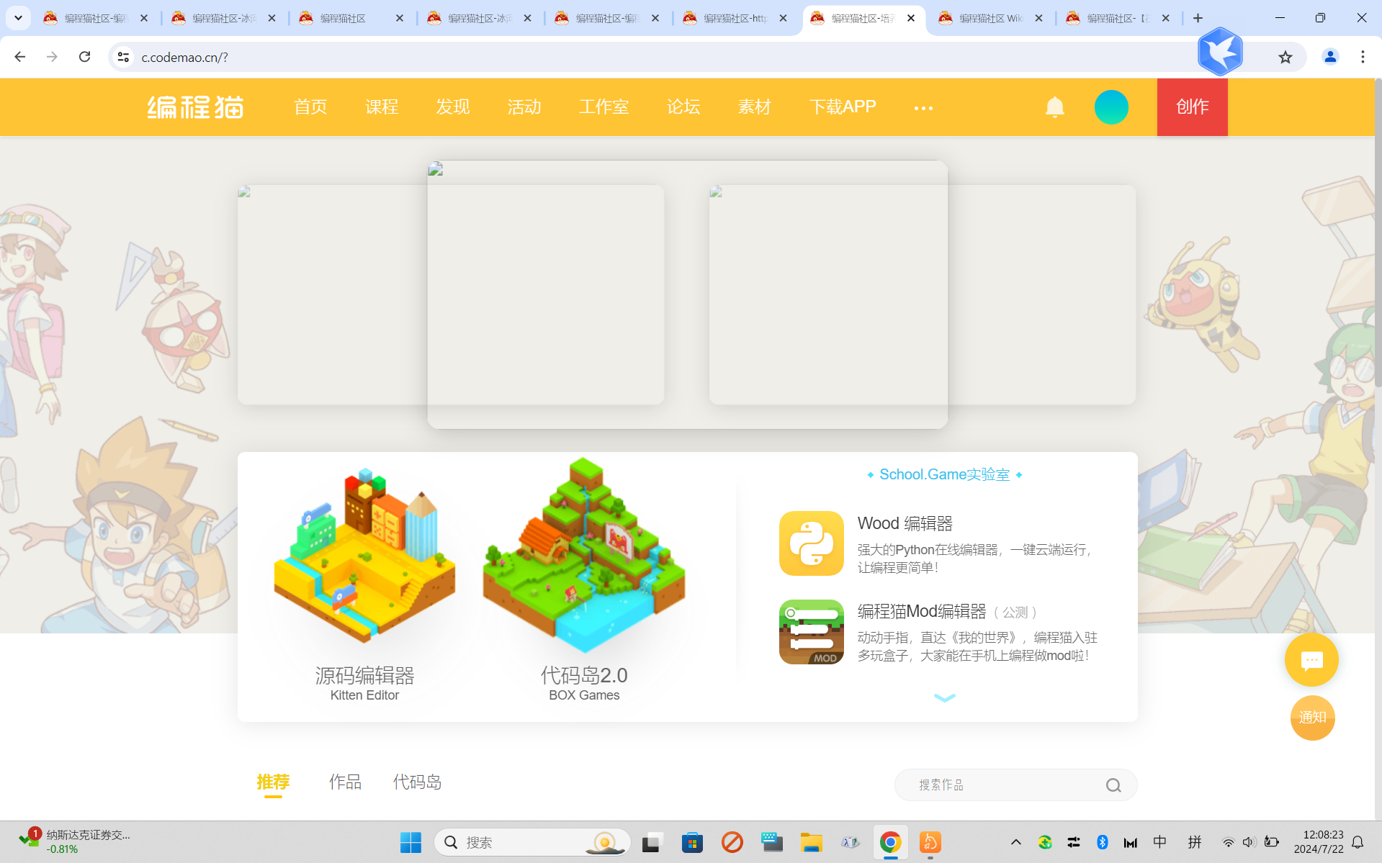This screenshot has width=1382, height=863.
Task: Open the 纳斯达克 stock widget on the taskbar
Action: (x=76, y=841)
